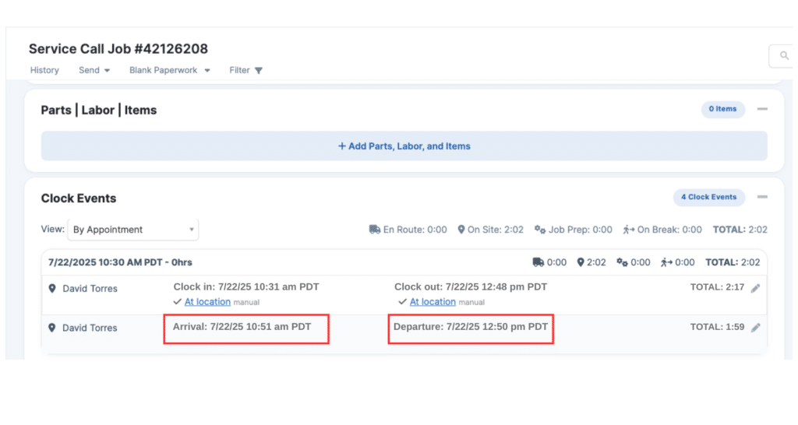
Task: Collapse the Clock Events section
Action: (762, 197)
